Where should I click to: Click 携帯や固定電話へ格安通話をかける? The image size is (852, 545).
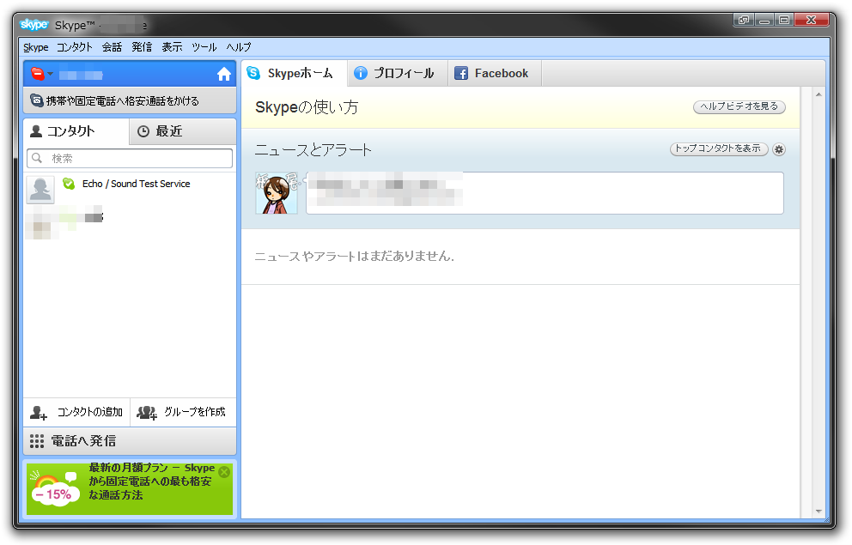(x=130, y=100)
